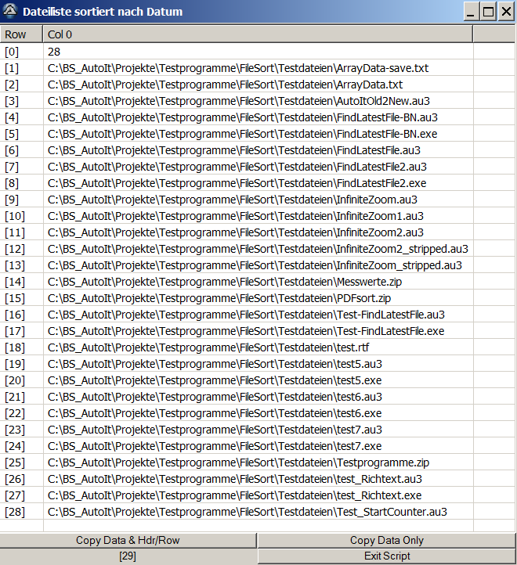Image resolution: width=517 pixels, height=565 pixels.
Task: Click the AutoIt icon in title bar
Action: tap(10, 12)
